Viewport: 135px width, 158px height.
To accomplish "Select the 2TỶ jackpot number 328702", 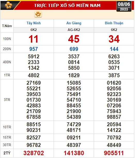I will click(x=33, y=153).
